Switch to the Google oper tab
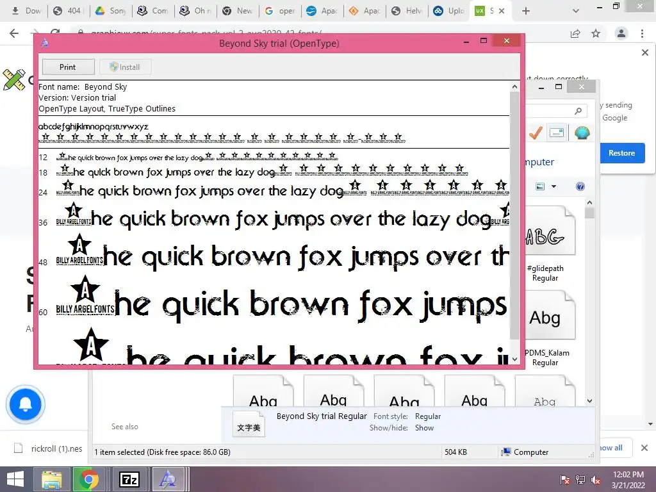 pyautogui.click(x=280, y=11)
